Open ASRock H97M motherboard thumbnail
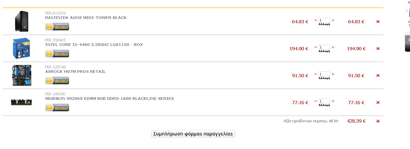 pyautogui.click(x=22, y=75)
